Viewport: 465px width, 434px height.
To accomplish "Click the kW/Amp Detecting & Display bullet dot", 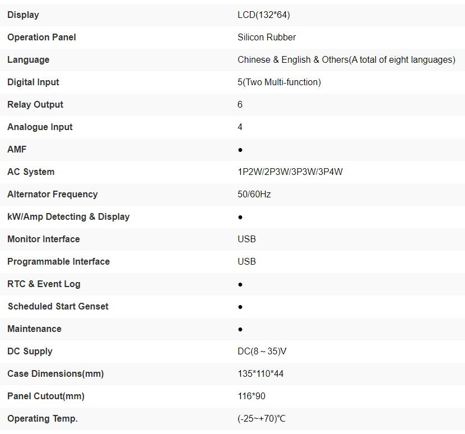I will click(x=240, y=217).
